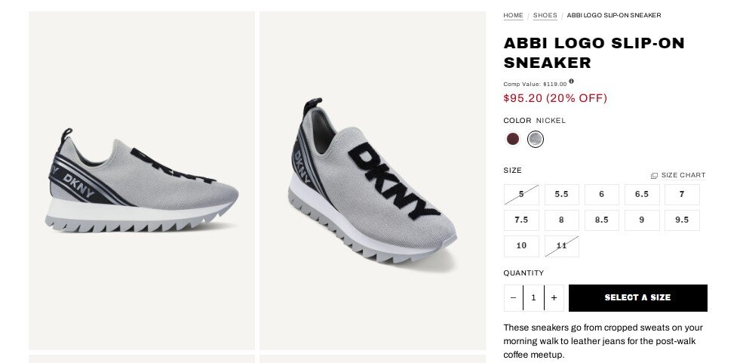Choose size 6

click(x=601, y=195)
